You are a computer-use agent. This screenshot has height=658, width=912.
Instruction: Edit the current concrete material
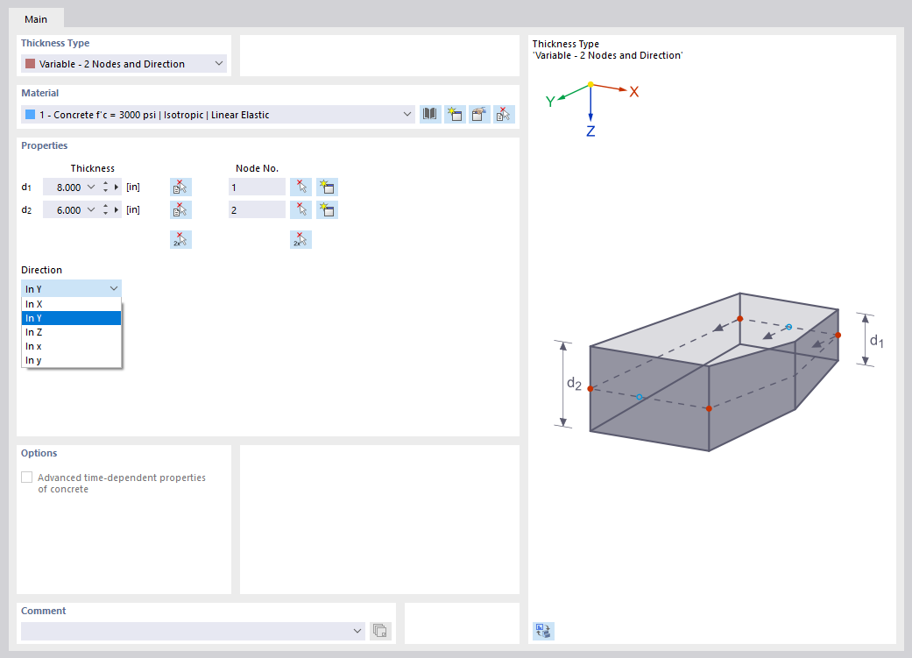point(479,113)
